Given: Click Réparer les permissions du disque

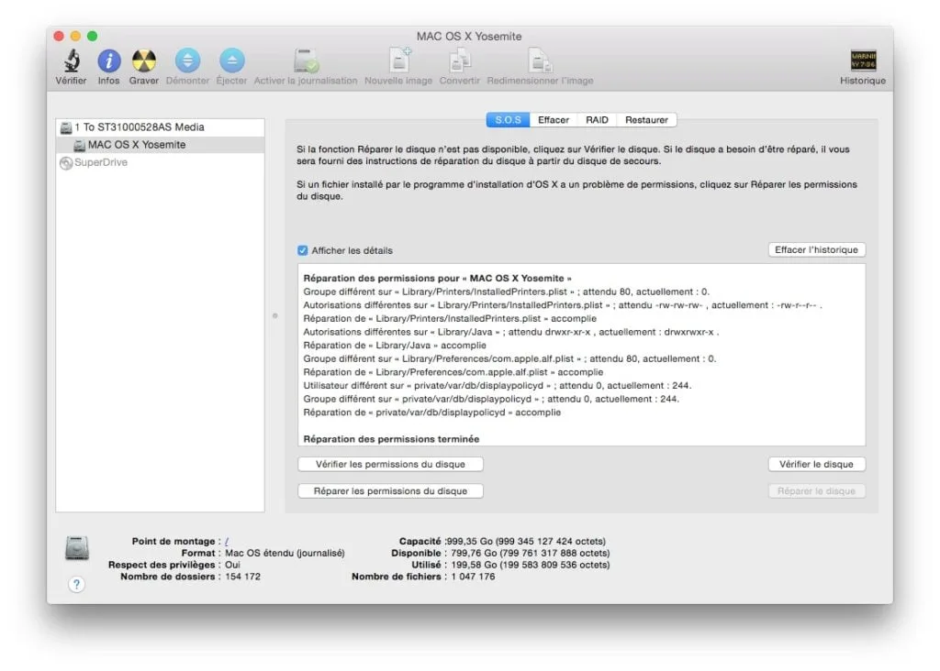Looking at the screenshot, I should 390,490.
